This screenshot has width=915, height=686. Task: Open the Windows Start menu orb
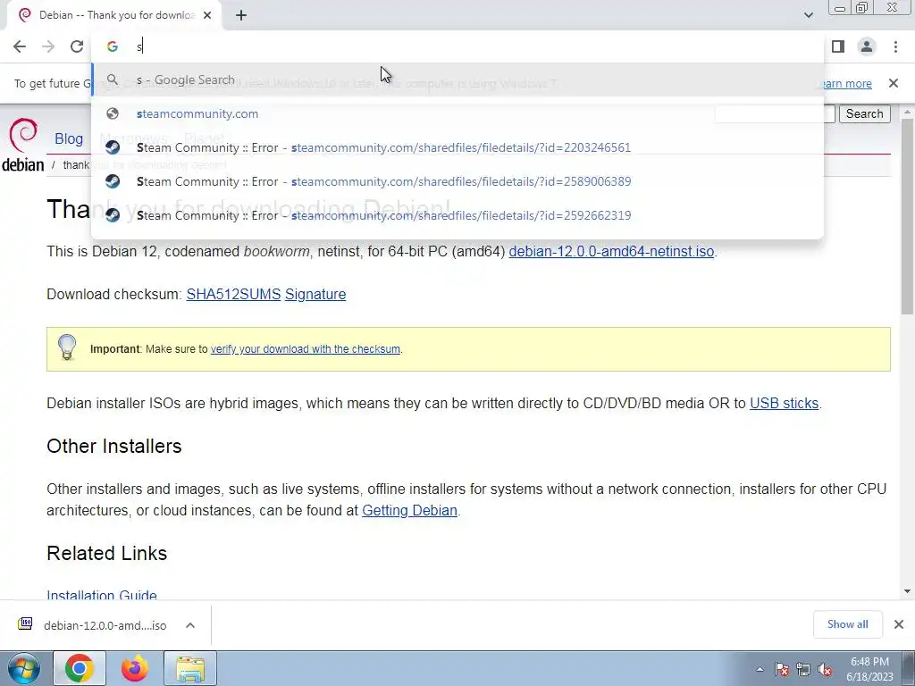tap(23, 668)
